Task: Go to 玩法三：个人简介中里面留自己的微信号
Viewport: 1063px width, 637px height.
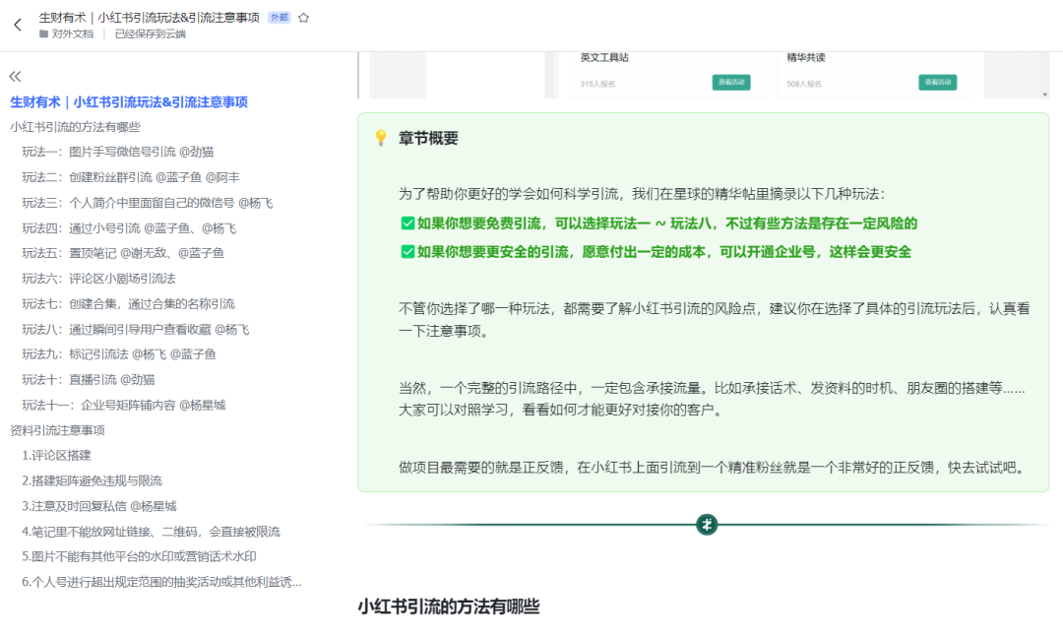Action: tap(147, 203)
